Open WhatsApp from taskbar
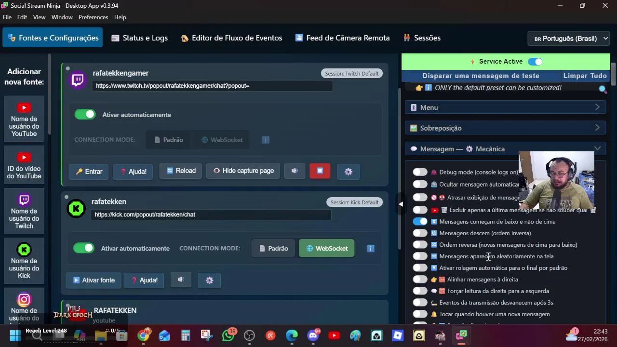 point(228,335)
